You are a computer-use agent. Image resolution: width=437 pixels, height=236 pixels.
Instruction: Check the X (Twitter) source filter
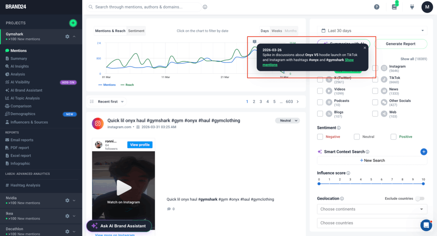(x=320, y=80)
